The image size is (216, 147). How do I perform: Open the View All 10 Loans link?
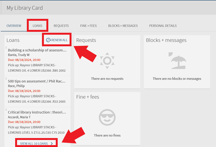click(x=34, y=143)
